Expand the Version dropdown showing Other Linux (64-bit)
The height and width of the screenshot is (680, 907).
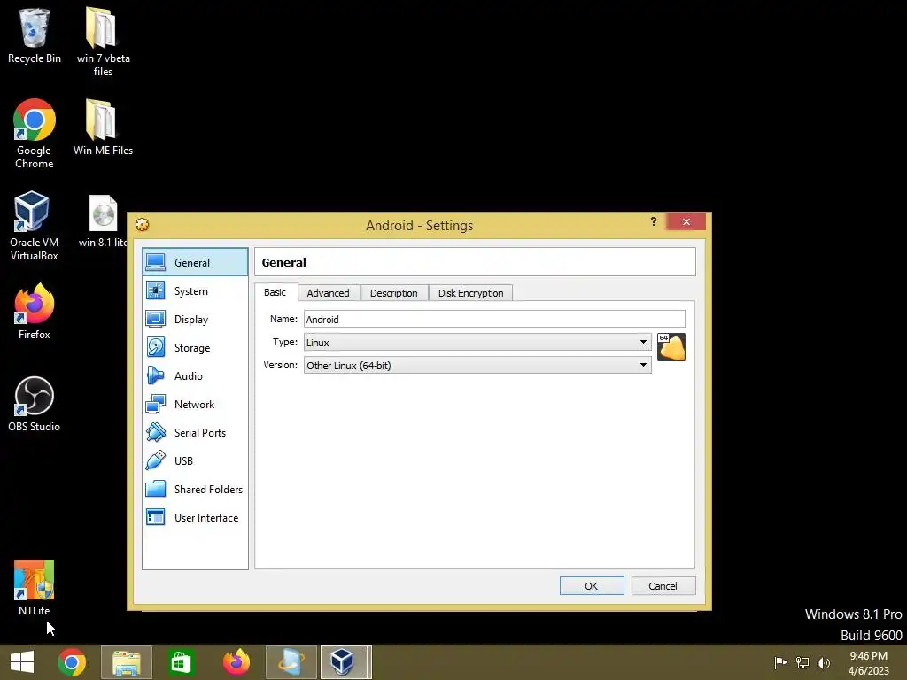477,365
